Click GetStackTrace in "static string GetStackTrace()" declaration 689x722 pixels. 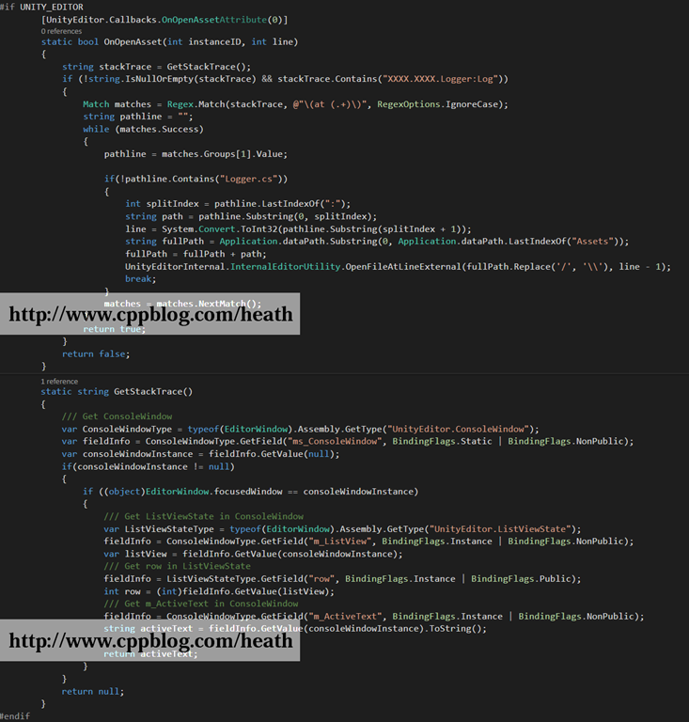click(149, 391)
